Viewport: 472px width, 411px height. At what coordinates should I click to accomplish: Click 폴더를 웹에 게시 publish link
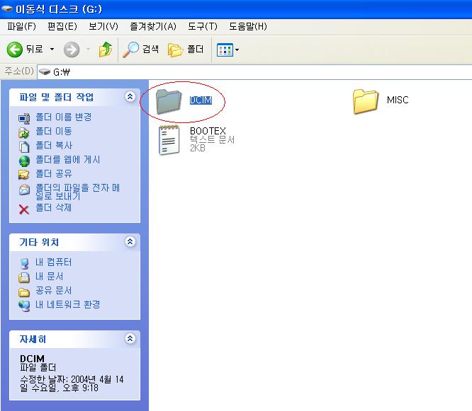[x=68, y=160]
